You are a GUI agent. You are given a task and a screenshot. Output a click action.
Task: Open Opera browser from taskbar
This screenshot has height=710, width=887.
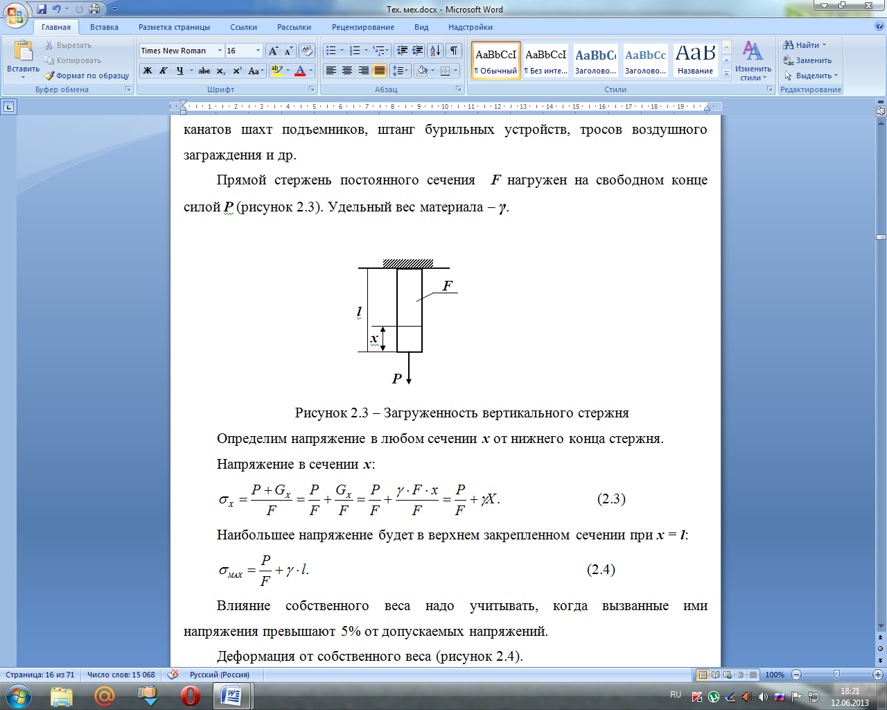tap(191, 695)
